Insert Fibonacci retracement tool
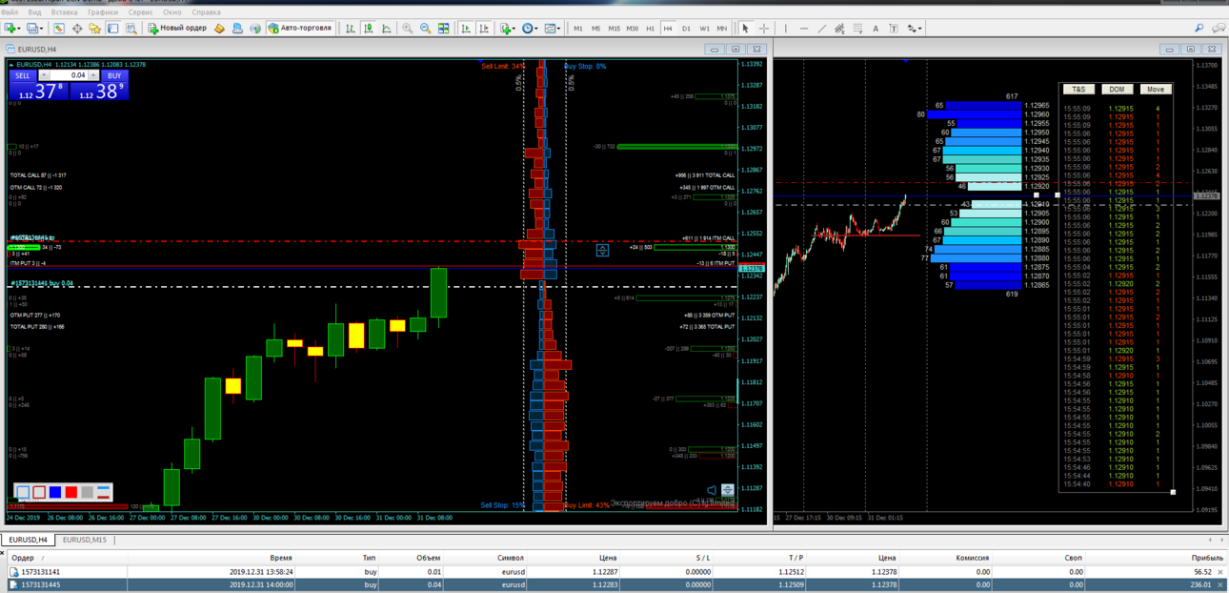1229x593 pixels. tap(857, 29)
